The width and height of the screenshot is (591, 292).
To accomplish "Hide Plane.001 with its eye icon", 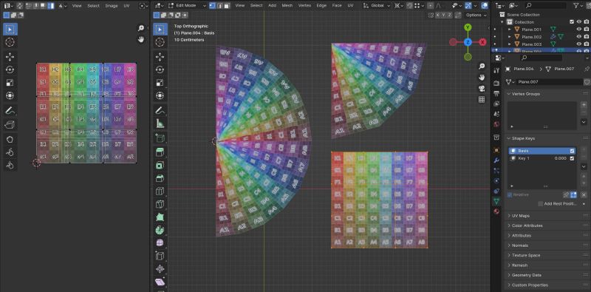I will 579,30.
